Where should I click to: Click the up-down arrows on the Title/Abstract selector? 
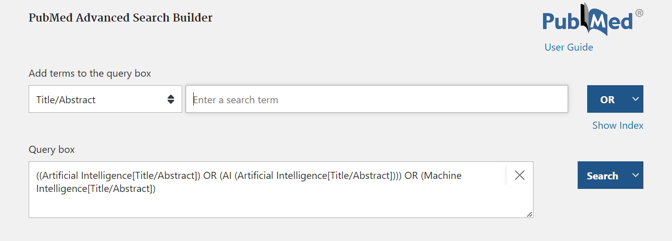pyautogui.click(x=171, y=99)
